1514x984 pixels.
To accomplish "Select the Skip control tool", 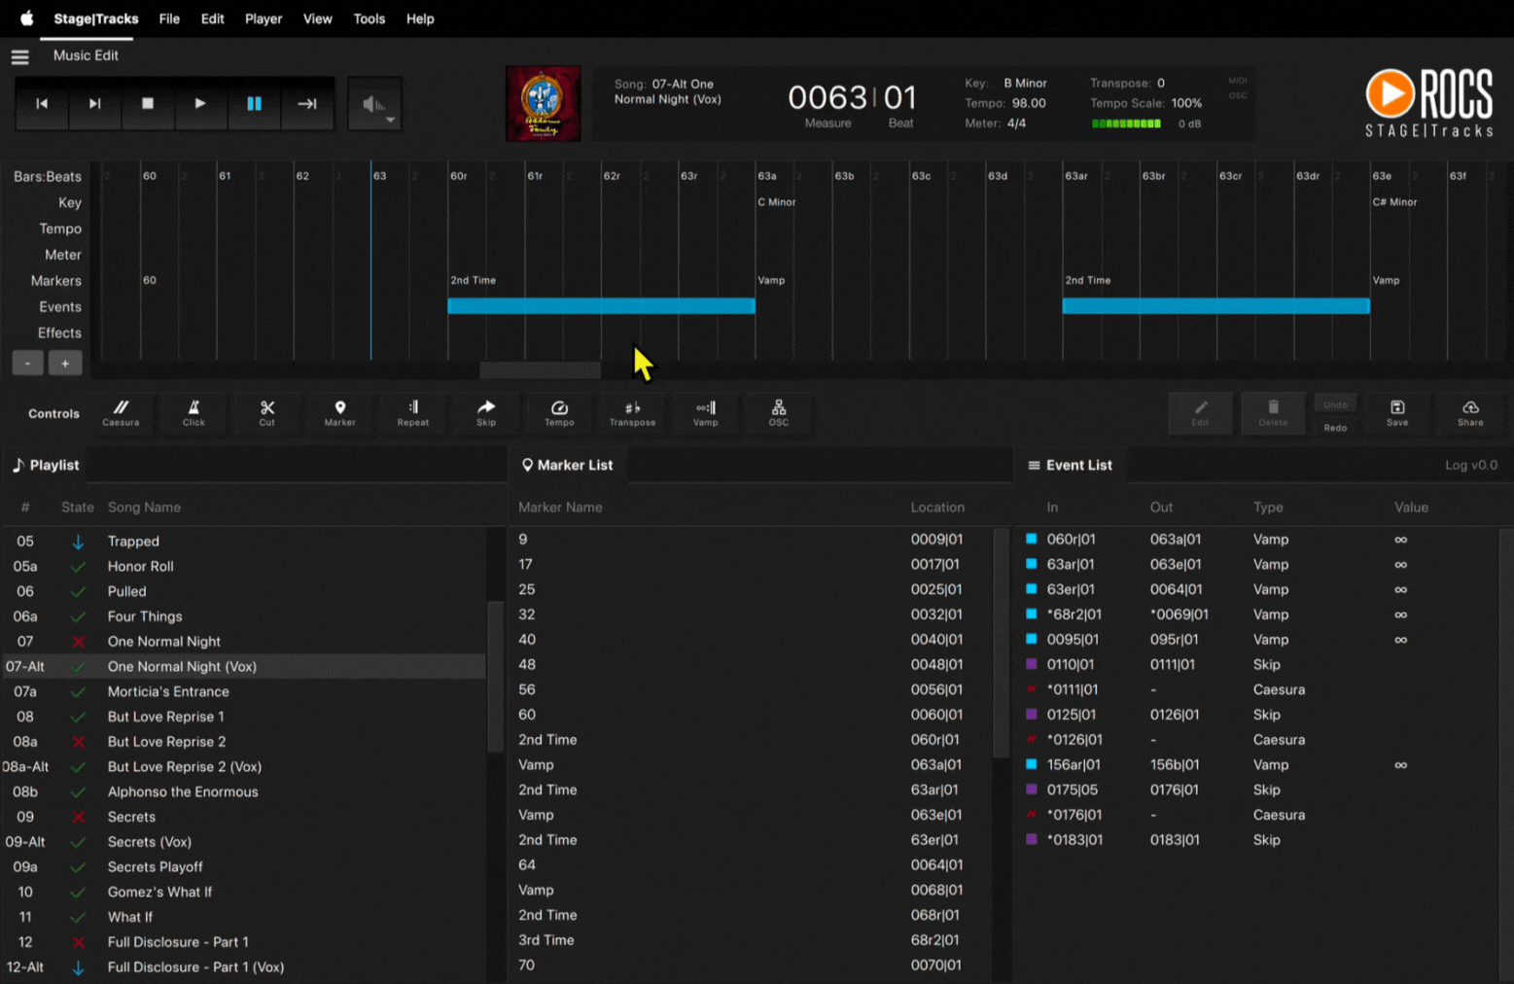I will [486, 413].
